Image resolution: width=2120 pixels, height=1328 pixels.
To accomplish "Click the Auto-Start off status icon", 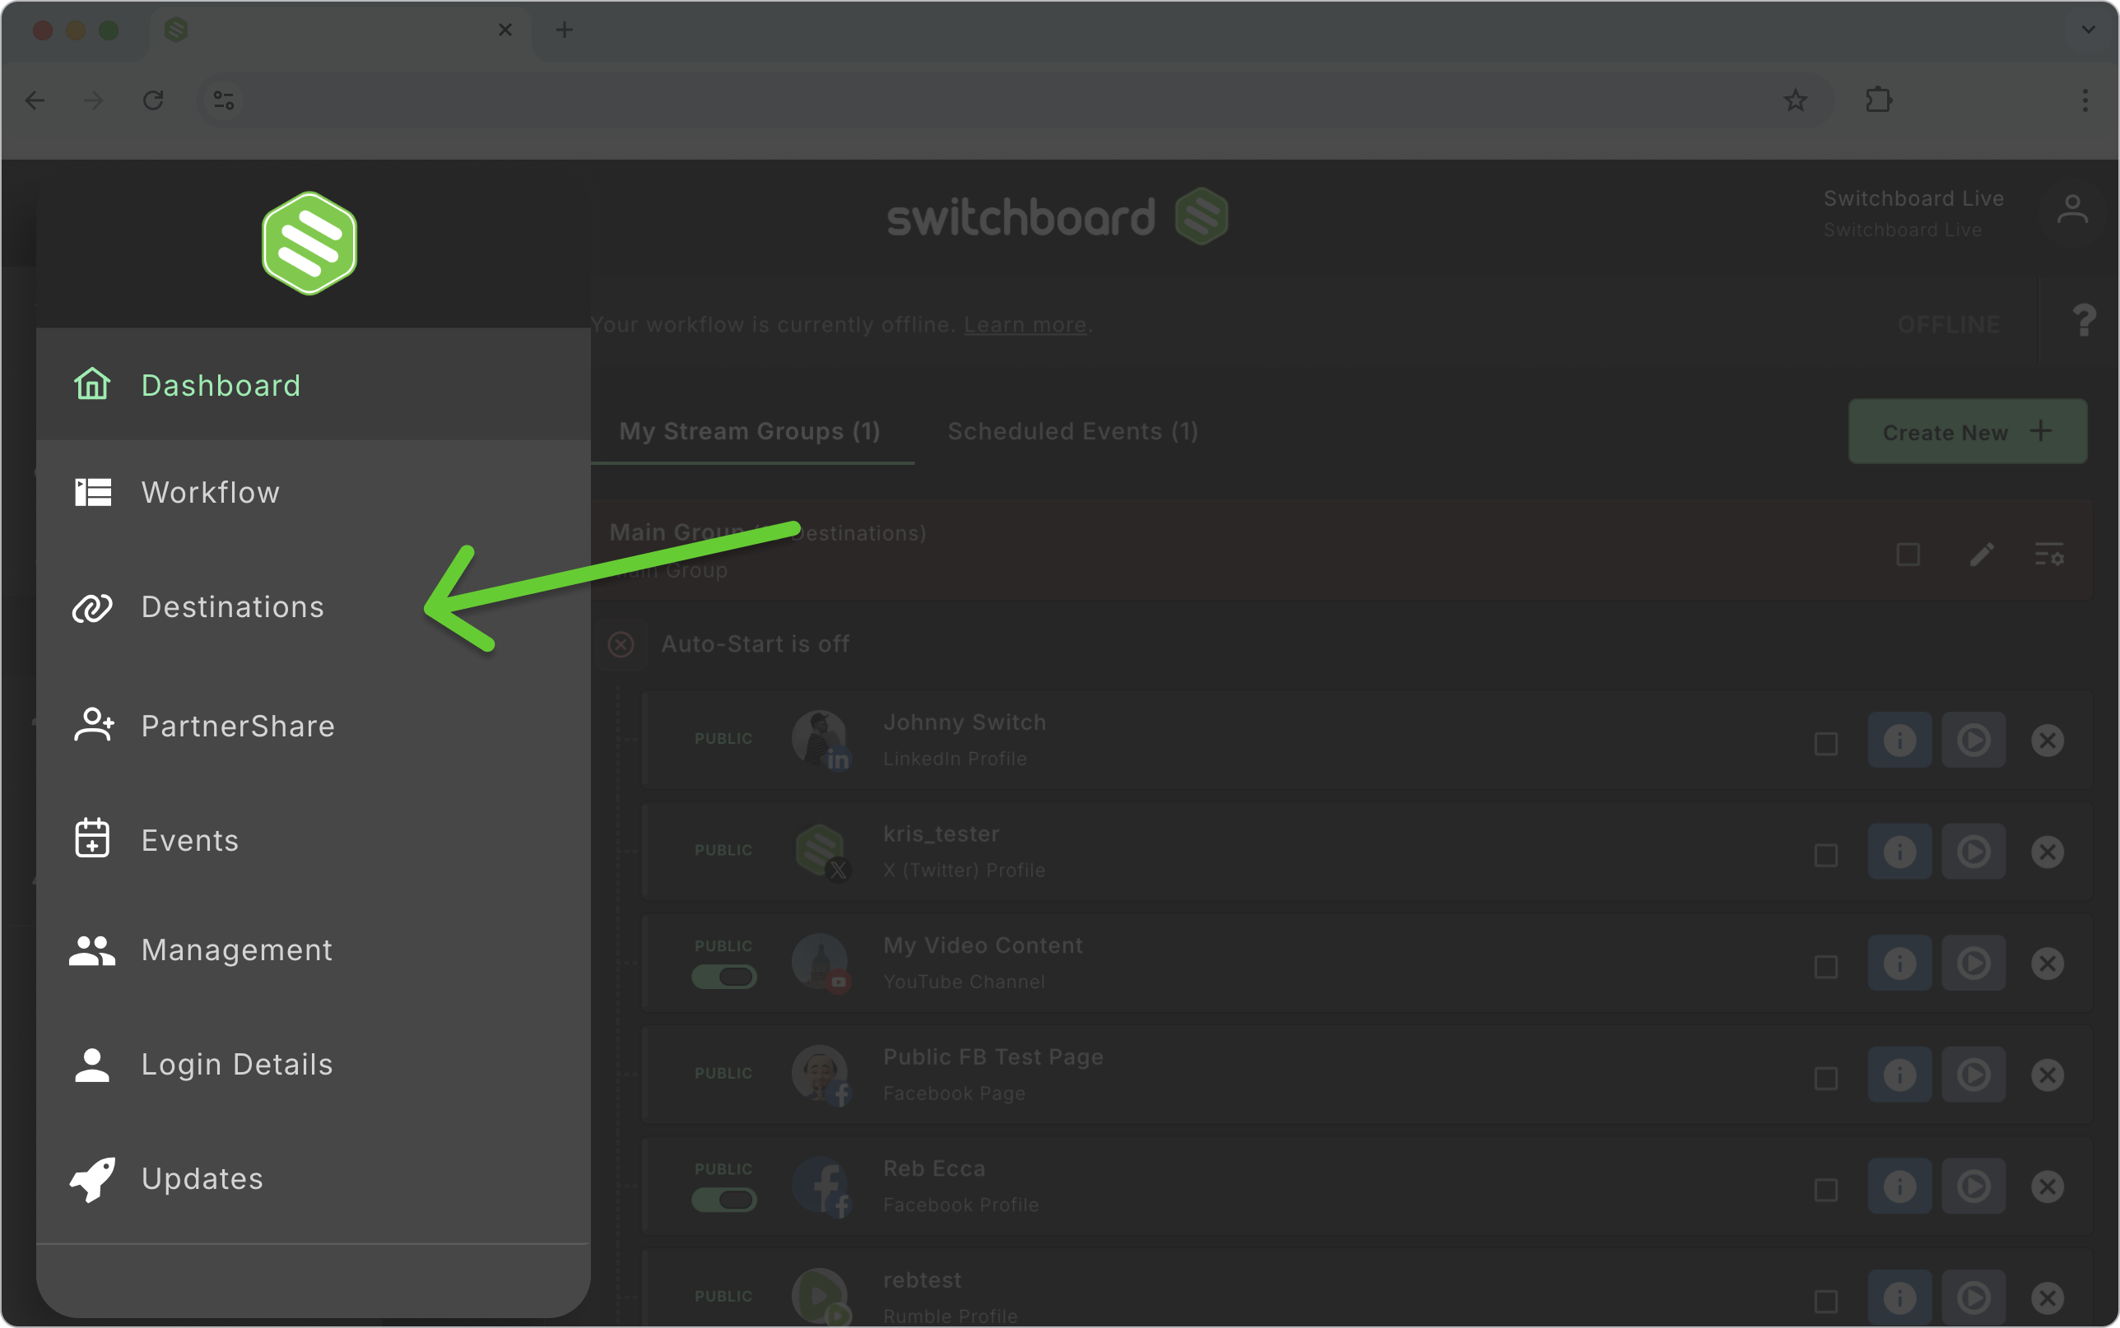I will pos(621,645).
